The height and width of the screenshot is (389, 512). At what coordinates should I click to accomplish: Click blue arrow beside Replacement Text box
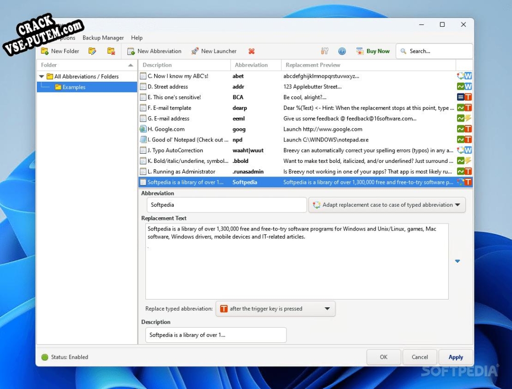[458, 261]
